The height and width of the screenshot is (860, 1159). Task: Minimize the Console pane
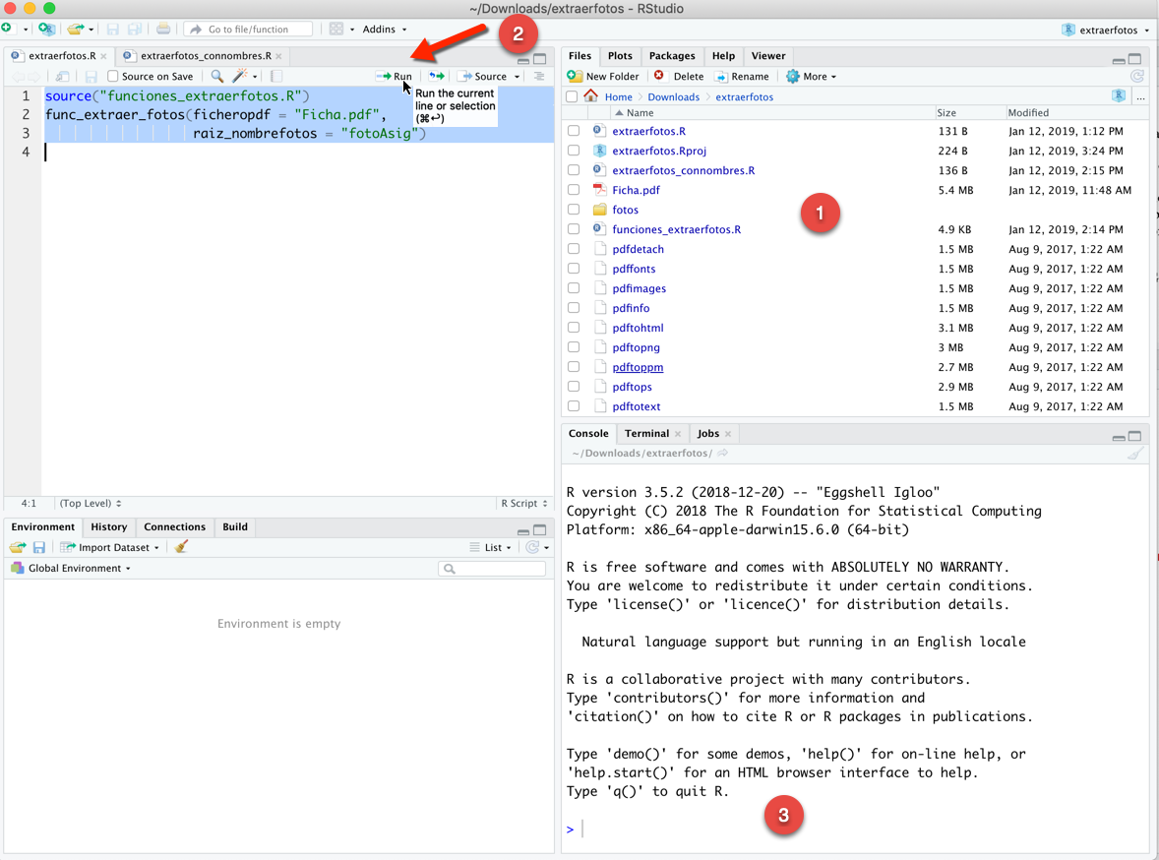pos(1119,438)
